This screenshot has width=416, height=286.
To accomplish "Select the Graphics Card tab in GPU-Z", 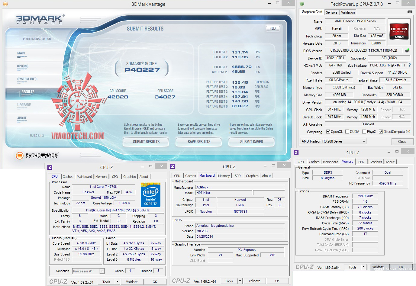I will point(312,12).
